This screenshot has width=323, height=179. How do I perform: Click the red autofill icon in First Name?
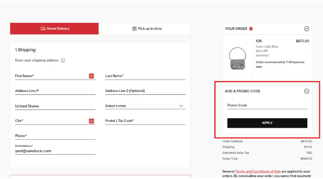[x=92, y=76]
